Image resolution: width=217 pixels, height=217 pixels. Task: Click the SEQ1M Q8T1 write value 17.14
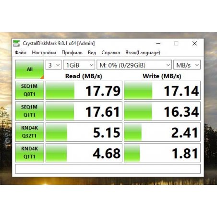[x=162, y=90]
